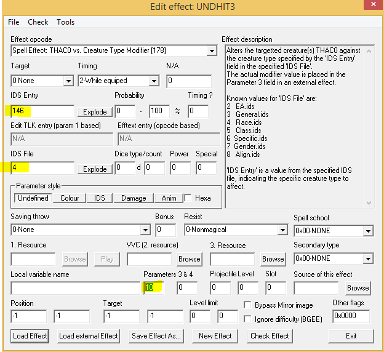This screenshot has width=384, height=352.
Task: Open the Target dropdown showing 0 None
Action: (68, 81)
